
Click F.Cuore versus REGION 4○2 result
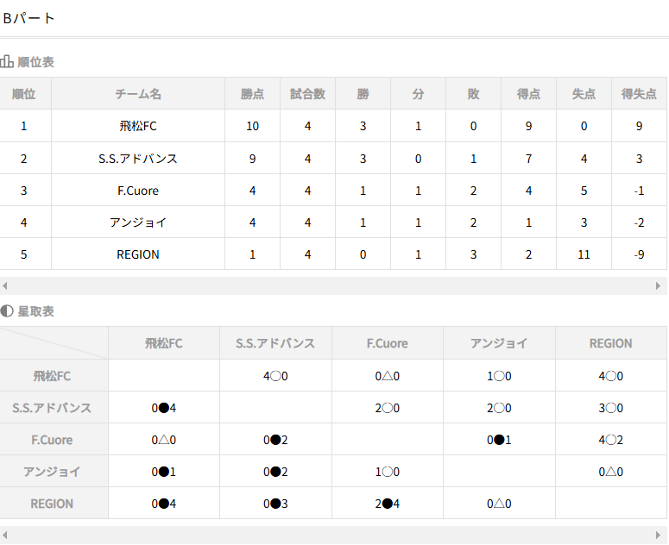point(610,440)
